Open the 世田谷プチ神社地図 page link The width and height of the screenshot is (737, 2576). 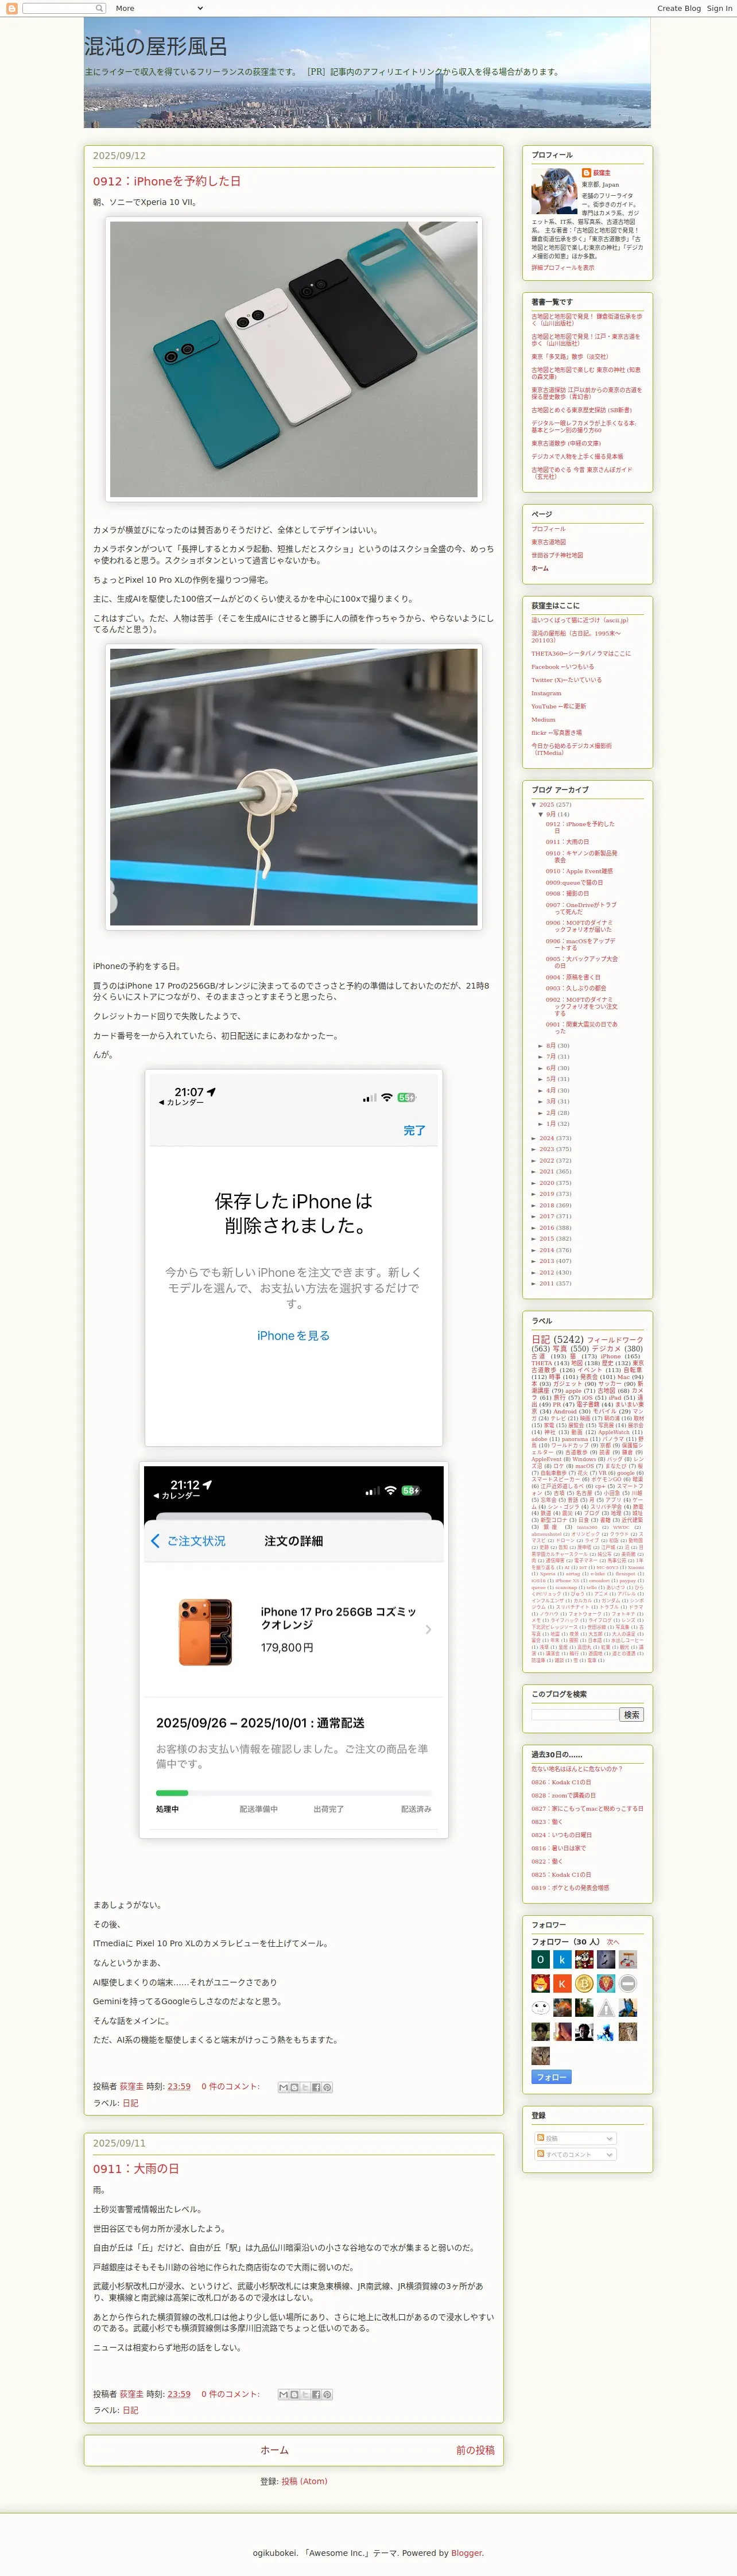(x=557, y=555)
